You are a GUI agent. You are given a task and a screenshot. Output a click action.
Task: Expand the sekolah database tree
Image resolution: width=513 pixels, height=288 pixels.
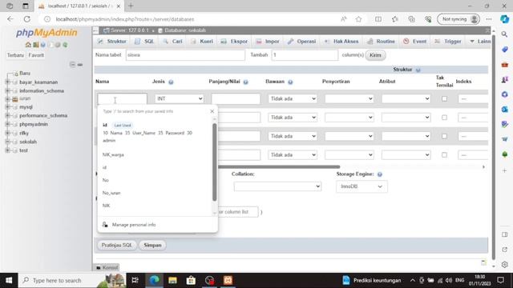[x=7, y=142]
